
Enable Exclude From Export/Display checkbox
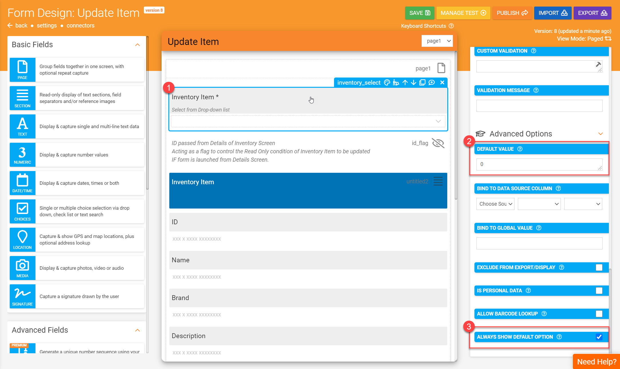pyautogui.click(x=599, y=267)
